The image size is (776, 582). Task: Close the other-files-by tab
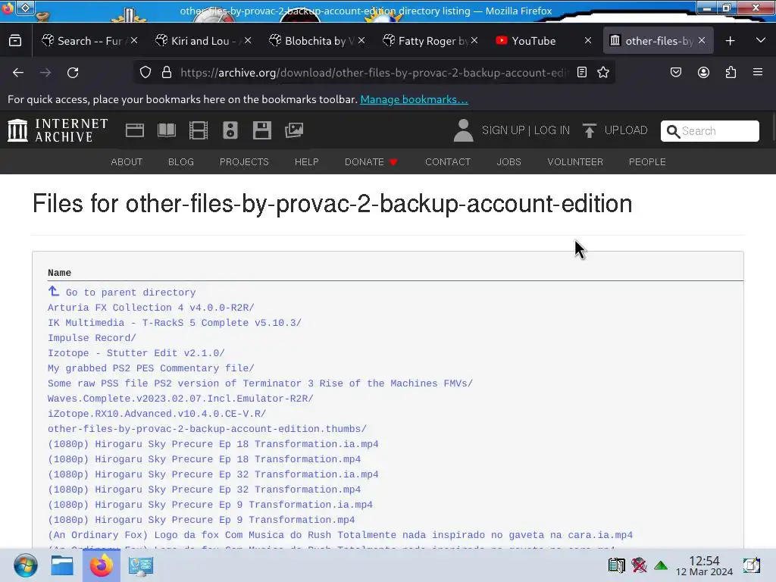point(701,41)
